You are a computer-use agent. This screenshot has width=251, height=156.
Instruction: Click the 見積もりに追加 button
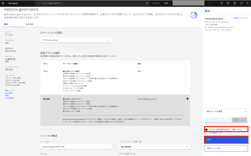tap(226, 148)
